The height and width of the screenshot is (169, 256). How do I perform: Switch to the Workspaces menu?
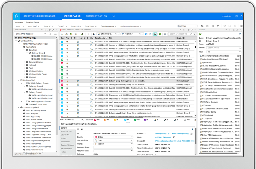[72, 16]
